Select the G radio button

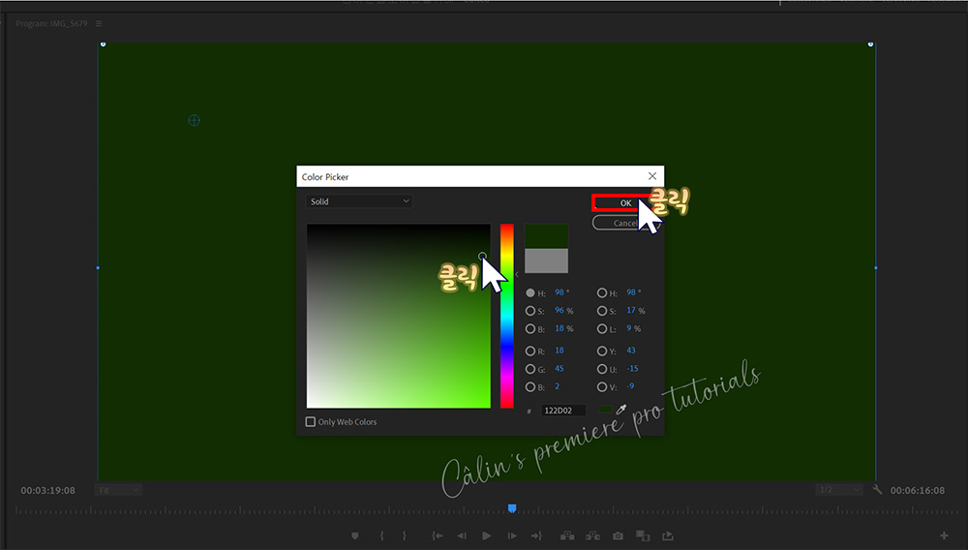click(530, 369)
